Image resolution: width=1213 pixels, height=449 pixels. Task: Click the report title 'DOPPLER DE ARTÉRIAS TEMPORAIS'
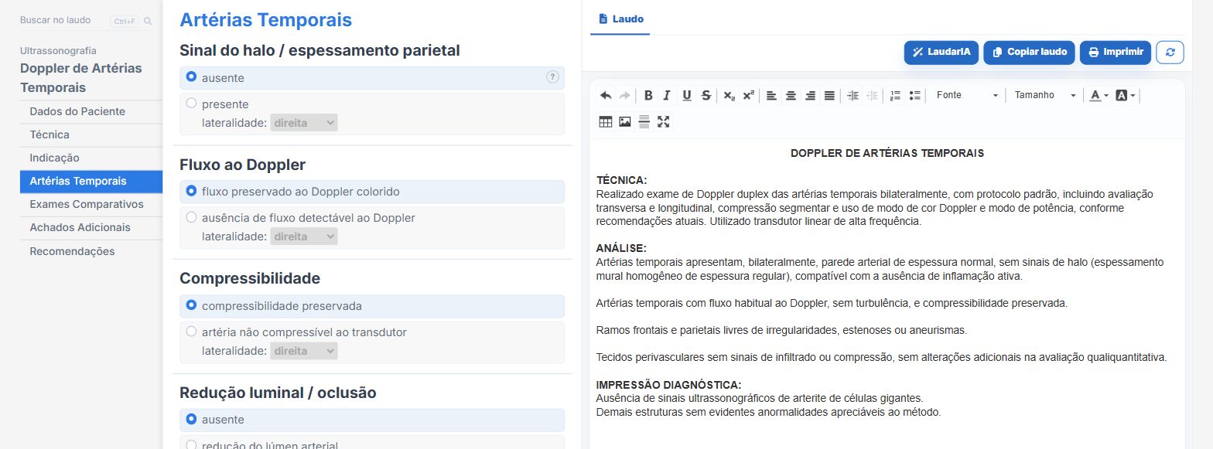pyautogui.click(x=887, y=153)
